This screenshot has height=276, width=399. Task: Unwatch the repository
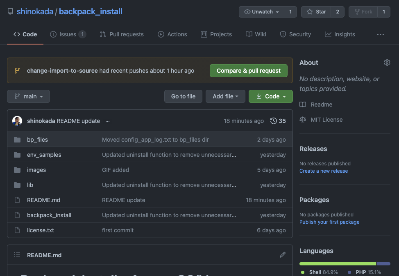261,11
